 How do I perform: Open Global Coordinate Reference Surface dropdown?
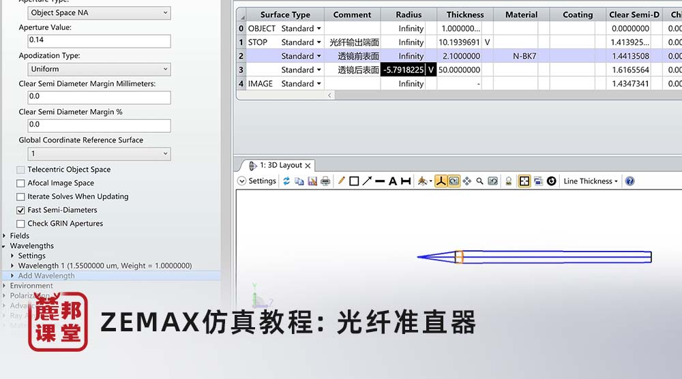(99, 154)
